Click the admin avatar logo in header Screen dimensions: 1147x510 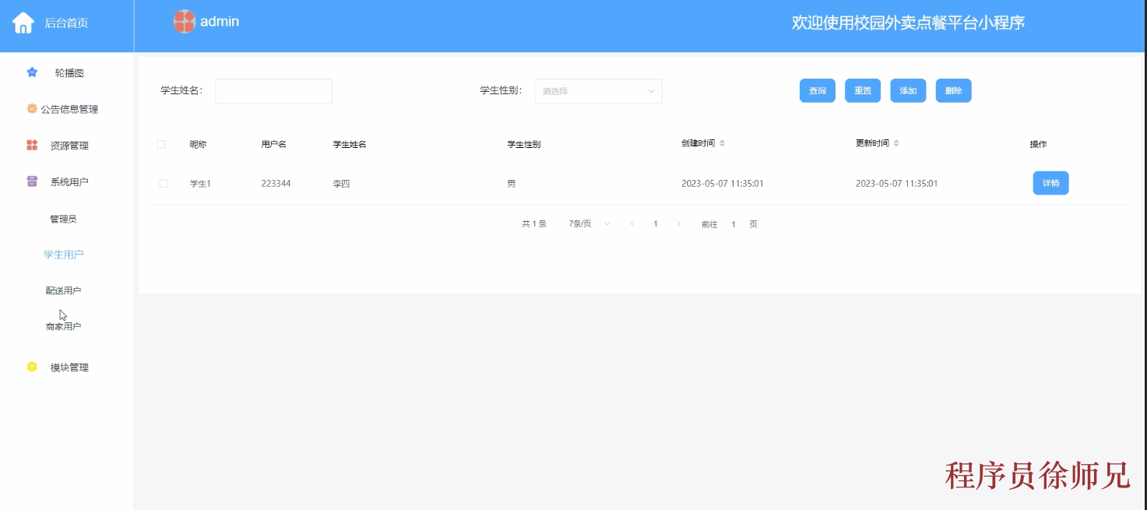(x=185, y=21)
